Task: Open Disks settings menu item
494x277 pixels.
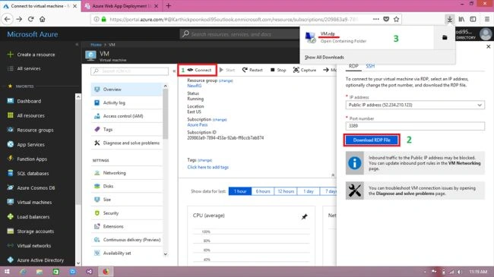Action: click(127, 186)
